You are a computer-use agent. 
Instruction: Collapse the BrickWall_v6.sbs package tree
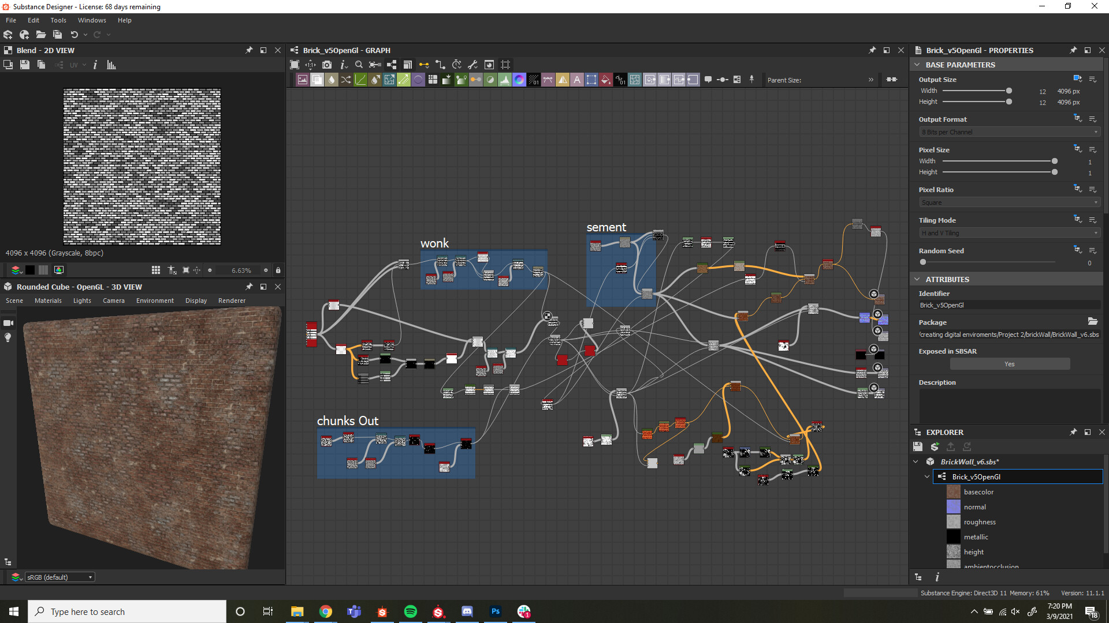916,461
